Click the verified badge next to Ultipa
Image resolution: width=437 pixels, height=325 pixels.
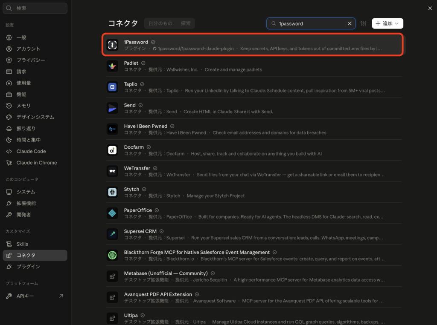(x=143, y=315)
